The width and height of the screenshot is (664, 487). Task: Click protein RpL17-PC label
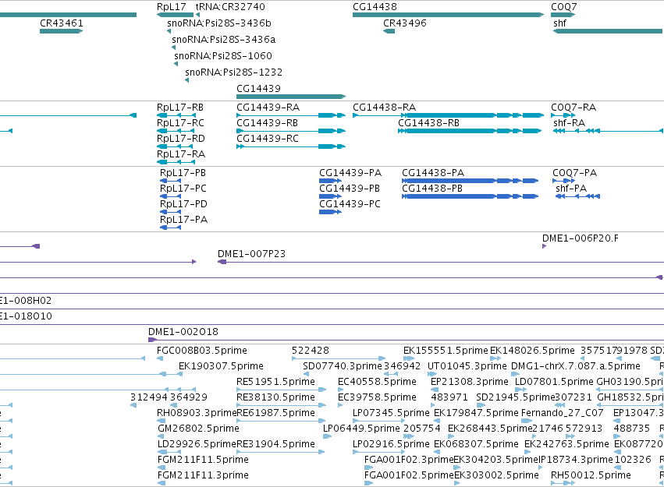[x=183, y=189]
